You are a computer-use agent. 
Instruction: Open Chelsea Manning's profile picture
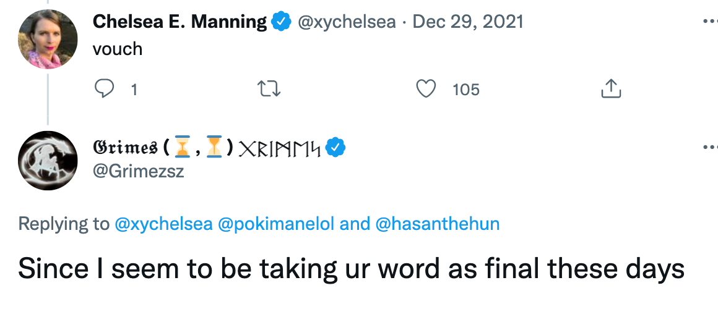tap(48, 39)
